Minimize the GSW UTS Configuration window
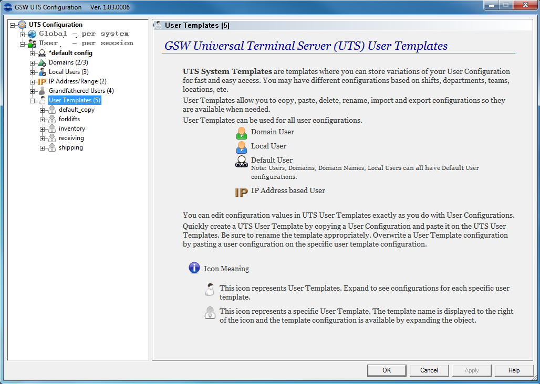 coord(492,5)
